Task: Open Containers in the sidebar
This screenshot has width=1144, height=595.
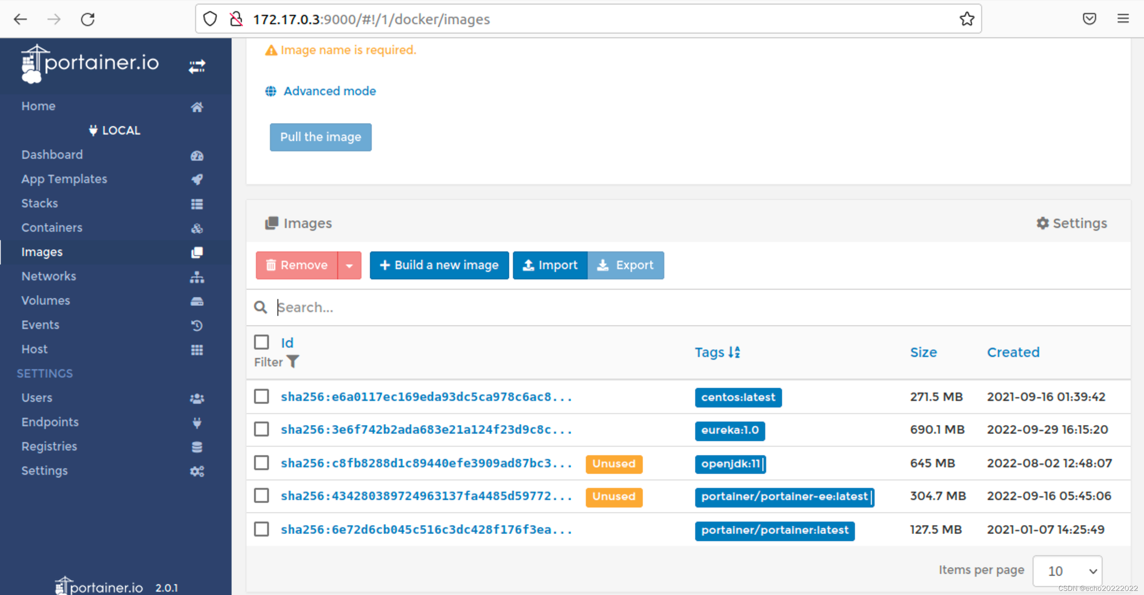Action: (52, 228)
